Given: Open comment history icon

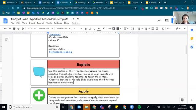Looking at the screenshot, I should (167, 20).
